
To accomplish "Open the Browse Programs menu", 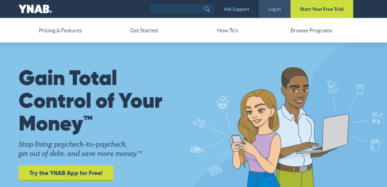I will coord(311,30).
